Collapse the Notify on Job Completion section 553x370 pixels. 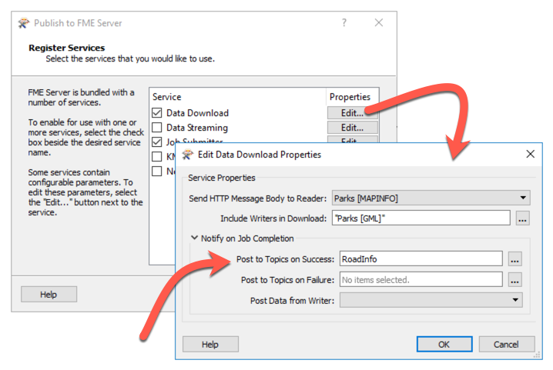[194, 238]
